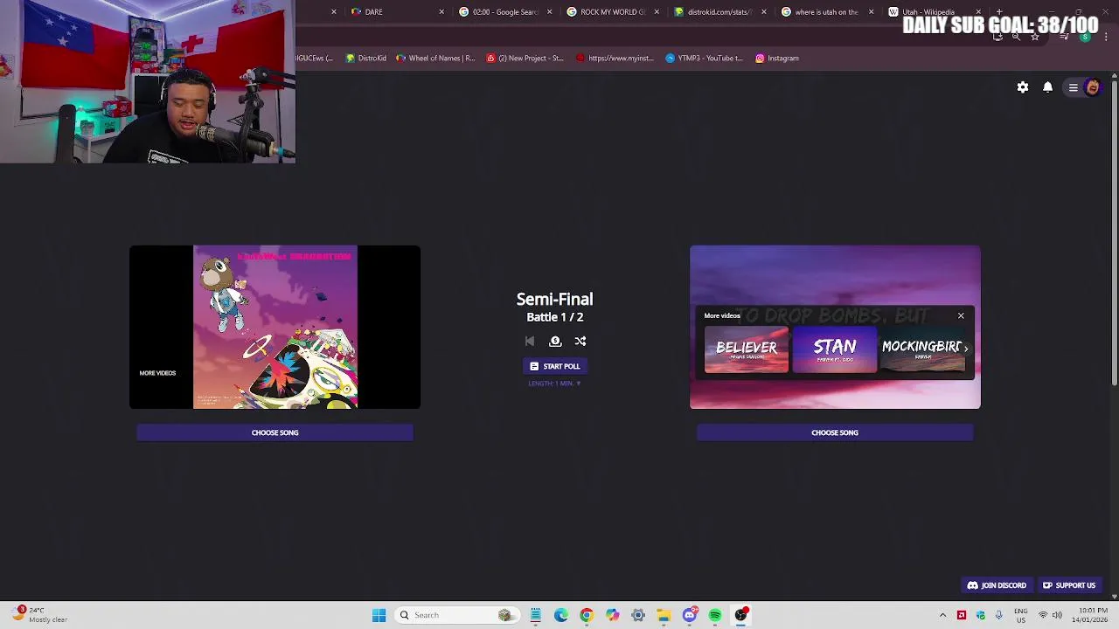
Task: Open the Support Us link
Action: 1068,585
